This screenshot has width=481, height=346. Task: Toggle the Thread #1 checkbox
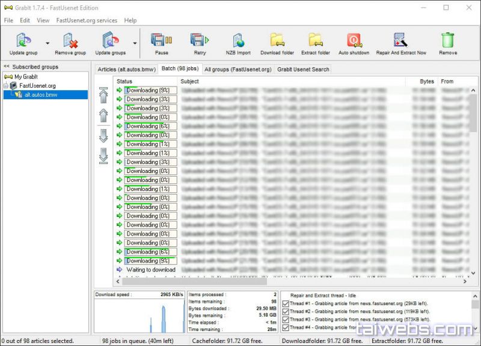[x=286, y=304]
